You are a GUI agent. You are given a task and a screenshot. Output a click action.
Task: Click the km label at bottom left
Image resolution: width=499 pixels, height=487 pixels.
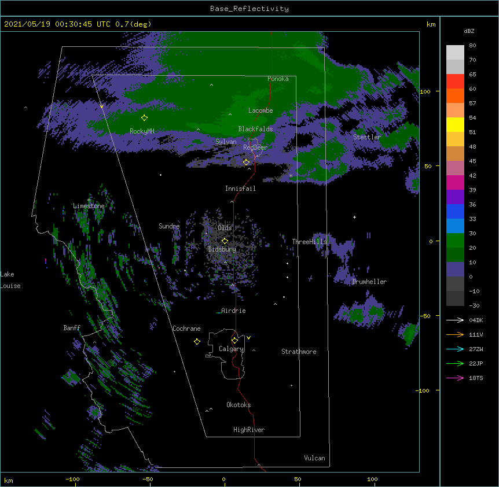[x=9, y=480]
